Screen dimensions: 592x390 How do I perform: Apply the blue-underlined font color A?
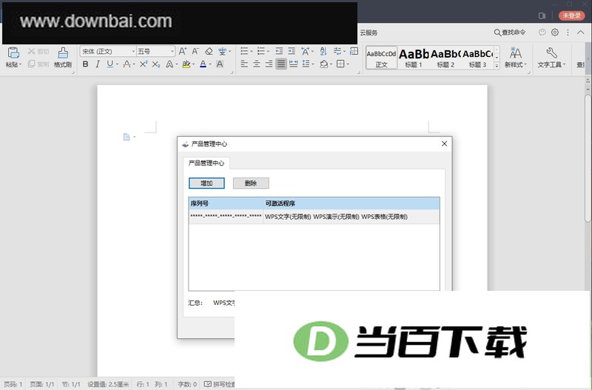point(203,64)
